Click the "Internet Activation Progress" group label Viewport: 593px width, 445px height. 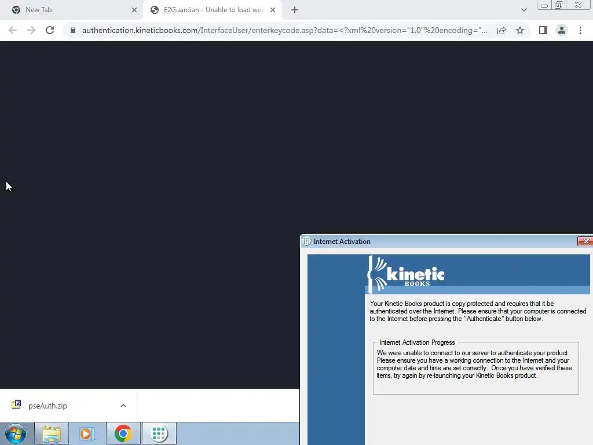coord(417,342)
